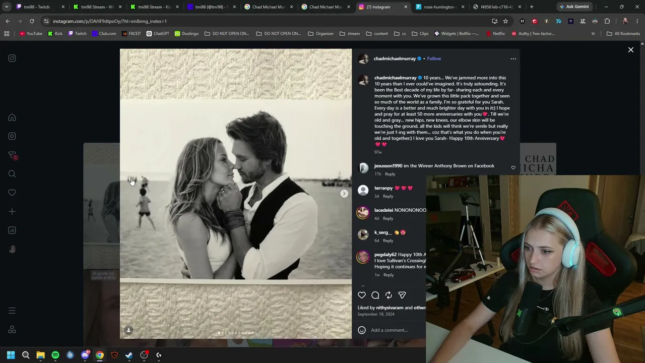This screenshot has width=645, height=363.
Task: Expand the hamburger More menu in the sidebar
Action: pyautogui.click(x=12, y=311)
